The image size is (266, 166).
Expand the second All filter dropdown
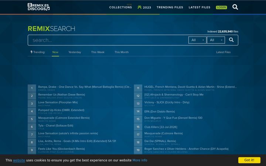click(x=216, y=40)
